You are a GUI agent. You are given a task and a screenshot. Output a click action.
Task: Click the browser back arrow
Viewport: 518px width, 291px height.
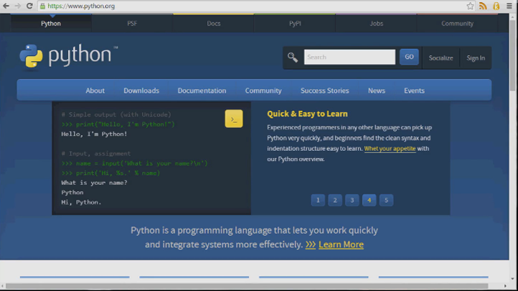click(6, 6)
